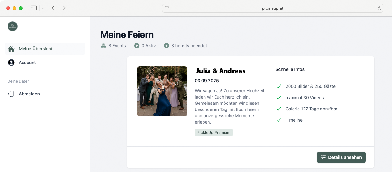Click the cake icon next to 3 Events
The image size is (392, 172).
pyautogui.click(x=103, y=46)
